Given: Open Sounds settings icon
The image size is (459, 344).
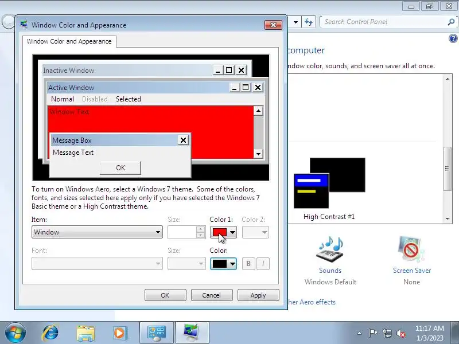Looking at the screenshot, I should pos(330,249).
